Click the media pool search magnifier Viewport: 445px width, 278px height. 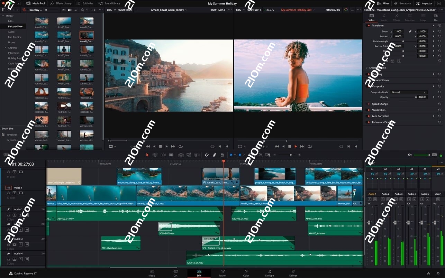(82, 10)
